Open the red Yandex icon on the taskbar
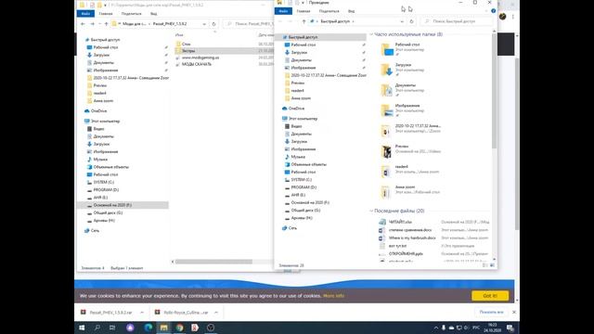 (x=195, y=328)
